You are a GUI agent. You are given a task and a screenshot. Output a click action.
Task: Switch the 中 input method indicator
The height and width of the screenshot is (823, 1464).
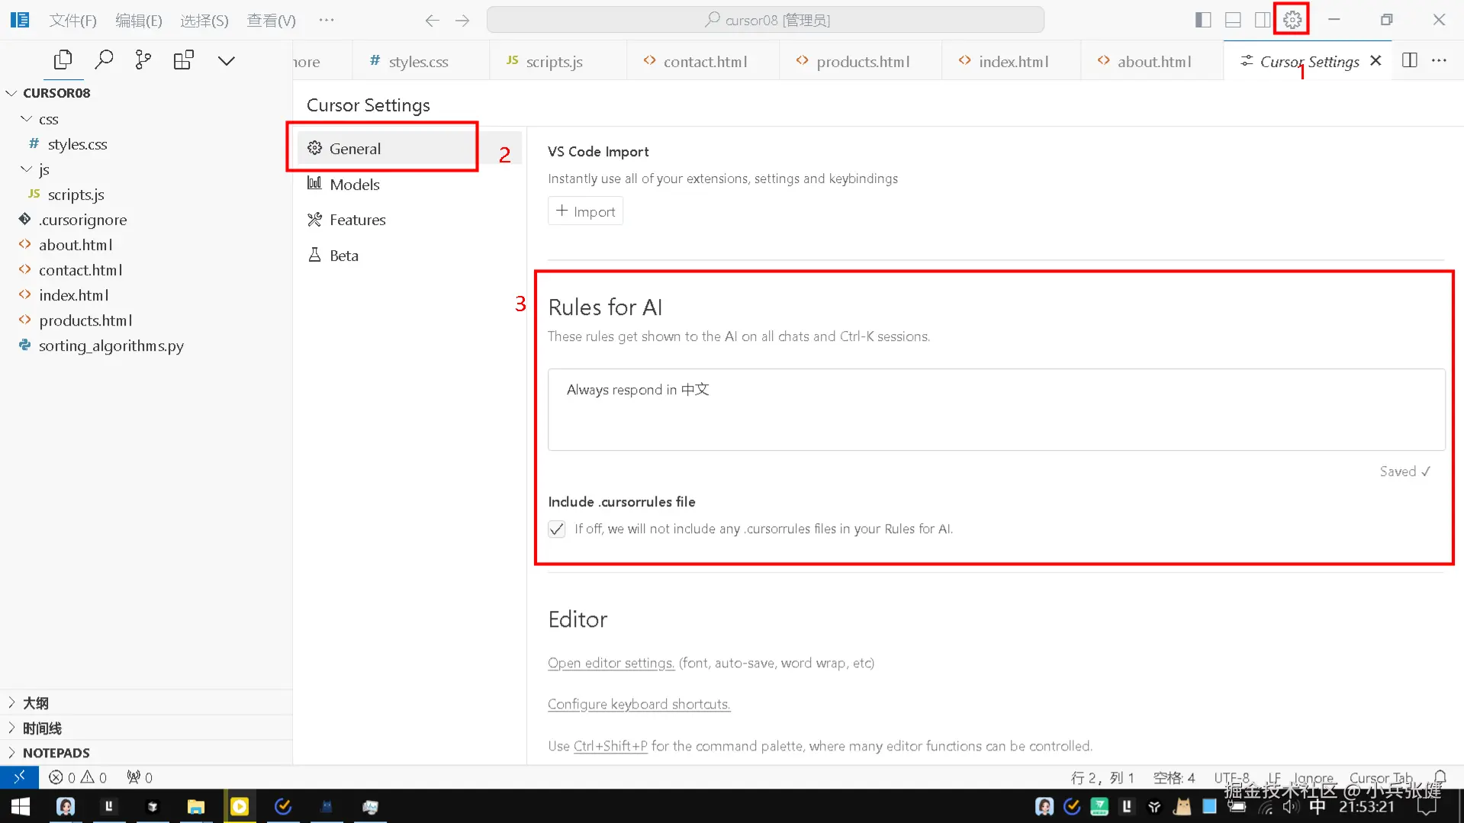pyautogui.click(x=1318, y=807)
